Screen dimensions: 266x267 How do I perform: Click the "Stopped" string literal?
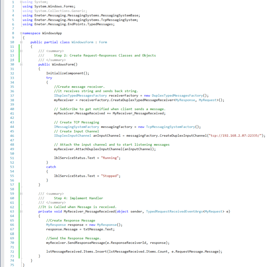tap(110, 176)
